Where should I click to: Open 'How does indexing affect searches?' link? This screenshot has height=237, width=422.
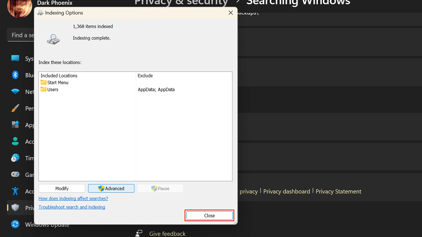pos(73,198)
